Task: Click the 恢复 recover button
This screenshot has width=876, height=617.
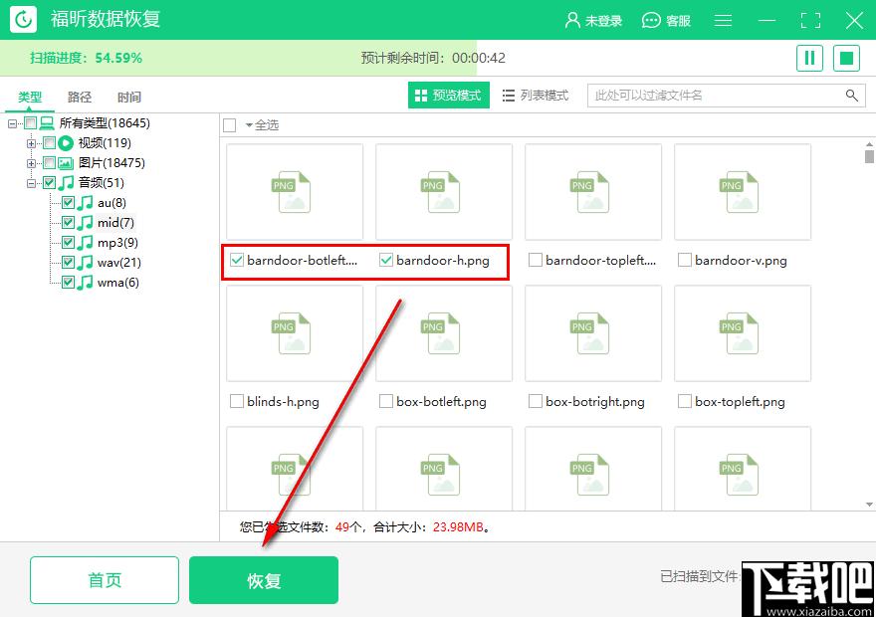Action: pyautogui.click(x=264, y=580)
